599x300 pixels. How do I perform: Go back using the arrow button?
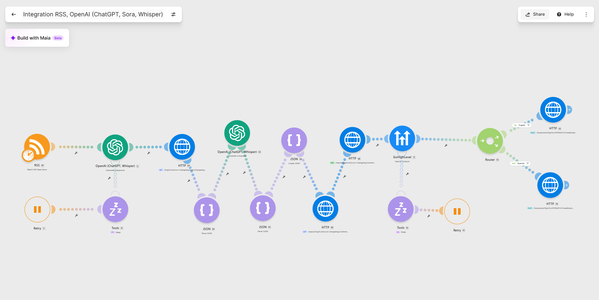click(x=14, y=14)
